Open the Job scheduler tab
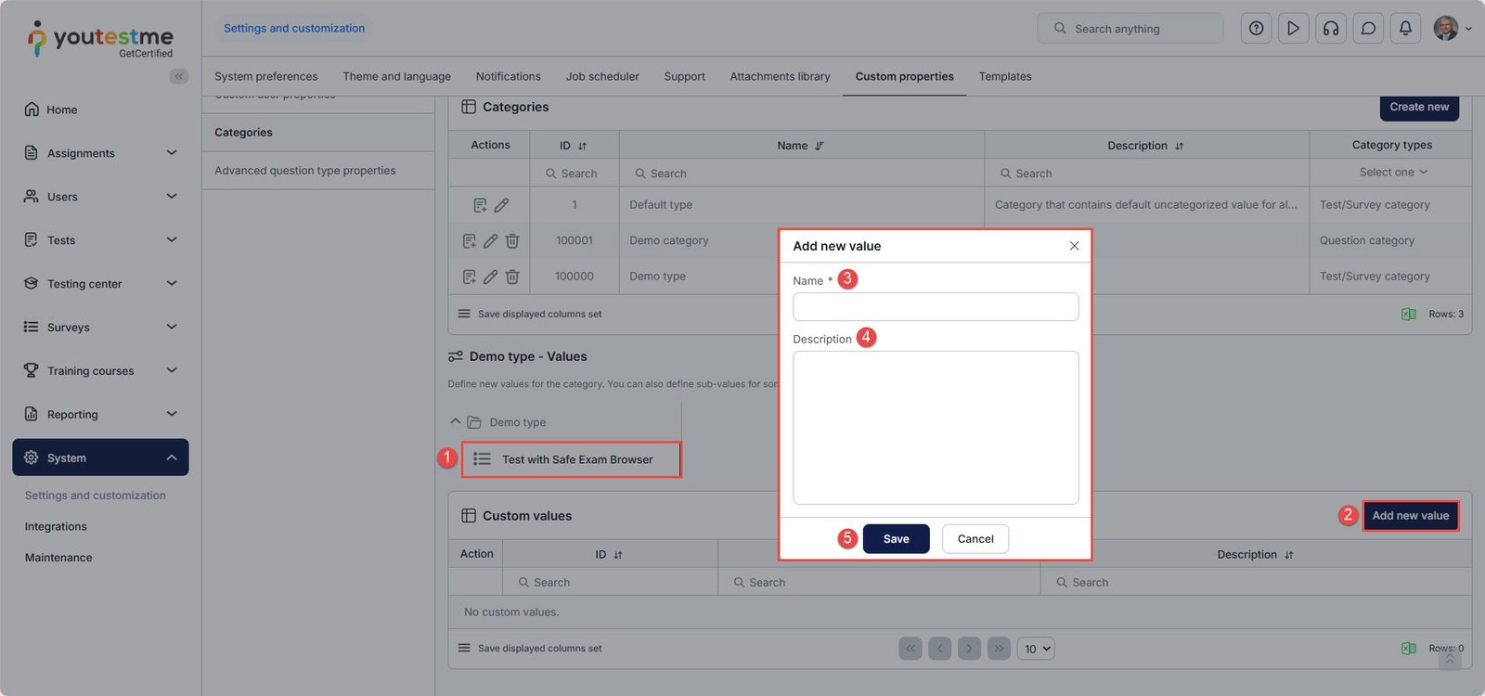Screen dimensions: 1485x696 [x=602, y=76]
